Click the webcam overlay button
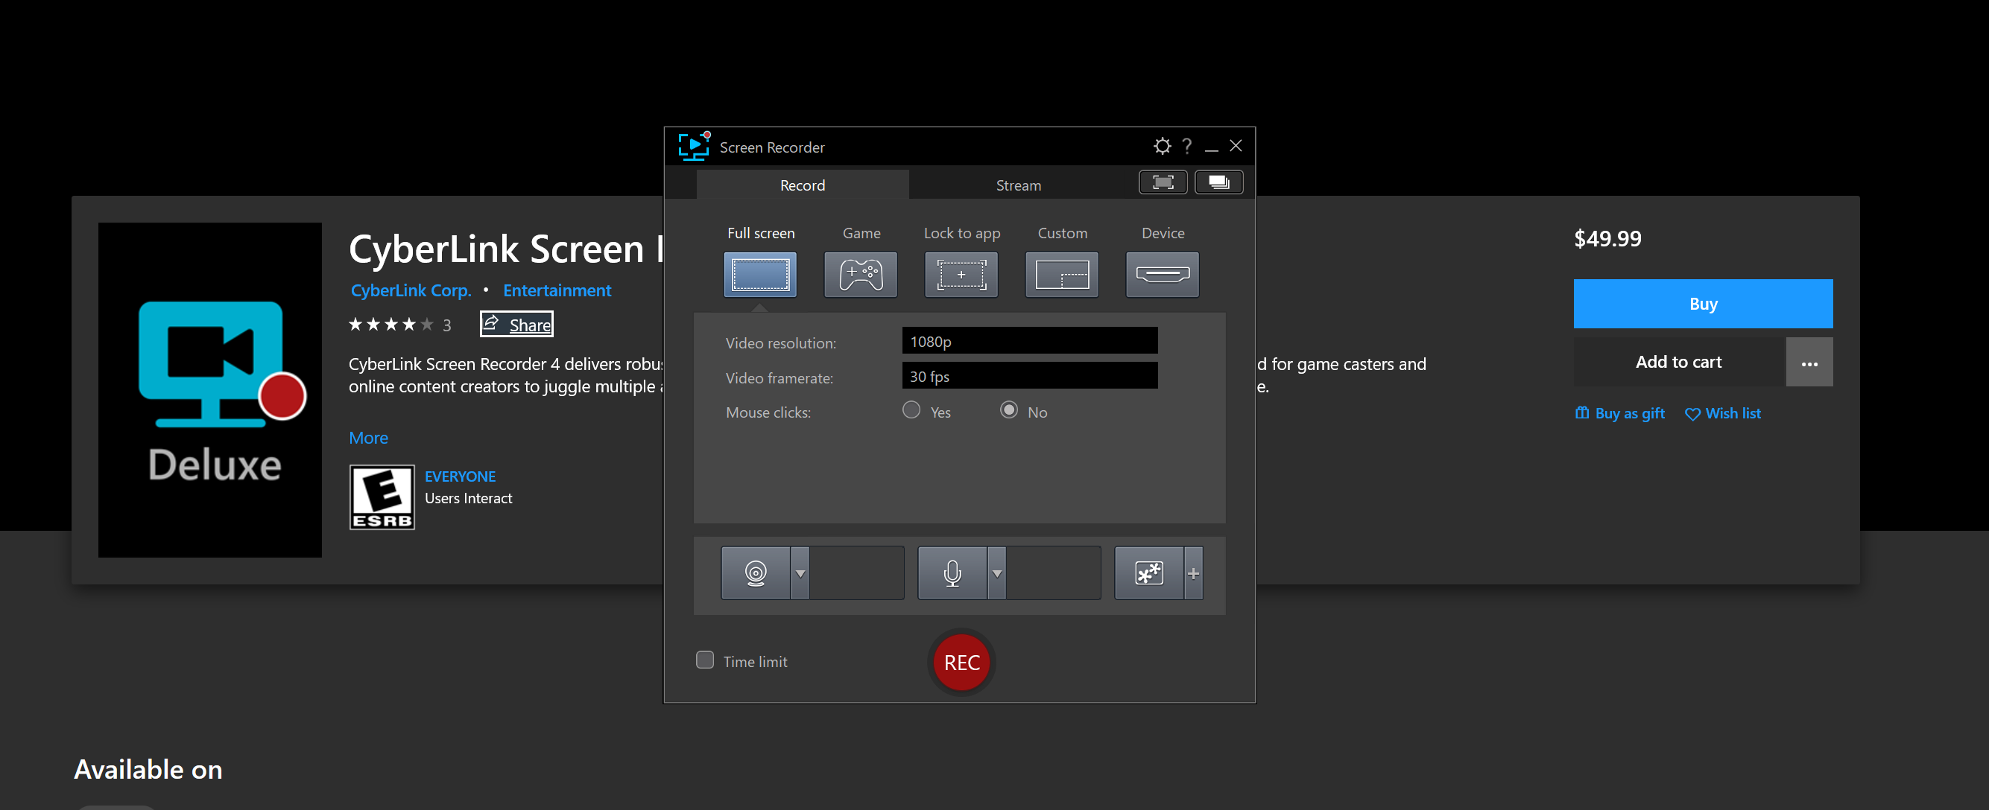The image size is (1989, 810). click(x=755, y=573)
